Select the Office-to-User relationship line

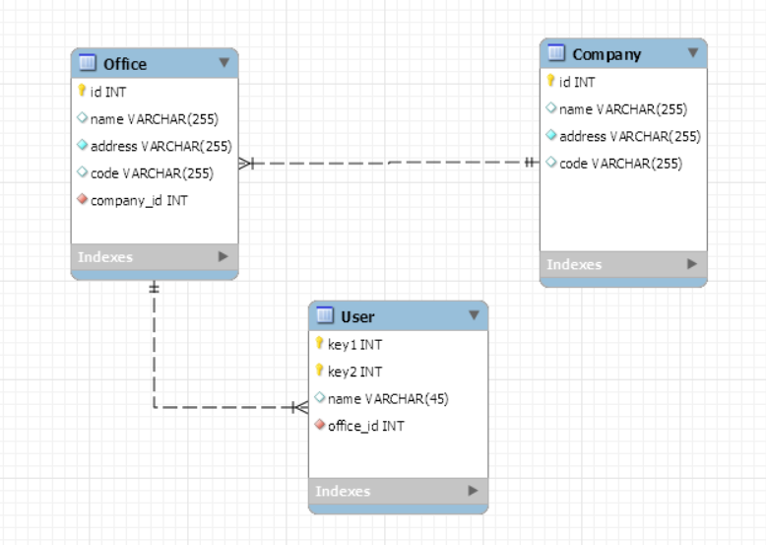click(154, 355)
